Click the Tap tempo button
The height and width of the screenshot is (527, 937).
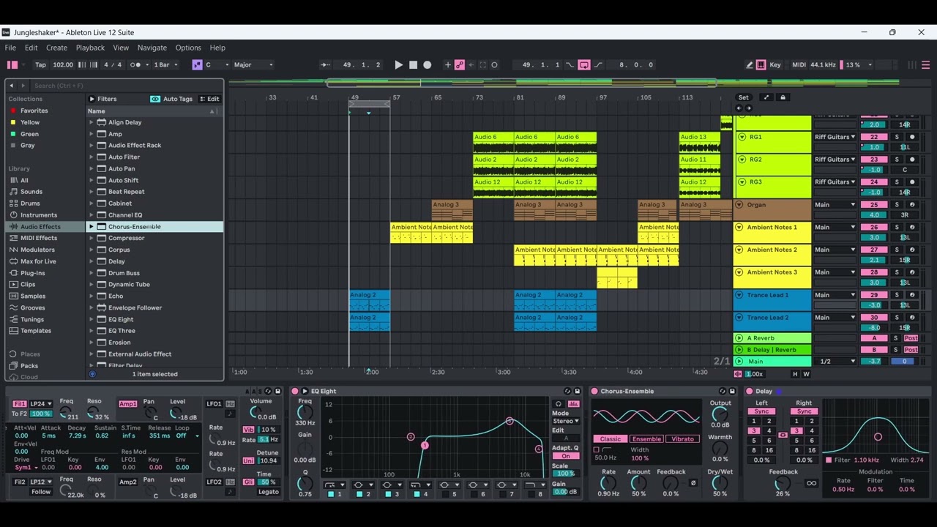coord(40,64)
